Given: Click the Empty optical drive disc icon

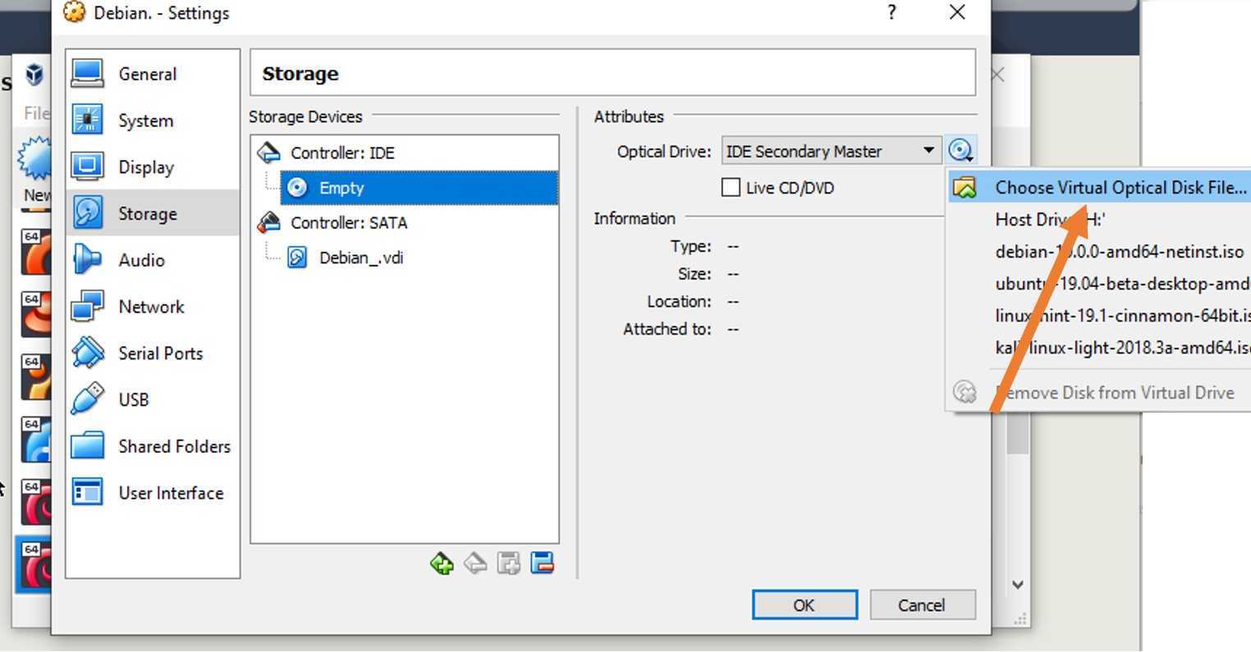Looking at the screenshot, I should (297, 188).
